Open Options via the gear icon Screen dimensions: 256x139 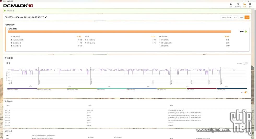pyautogui.click(x=250, y=5)
